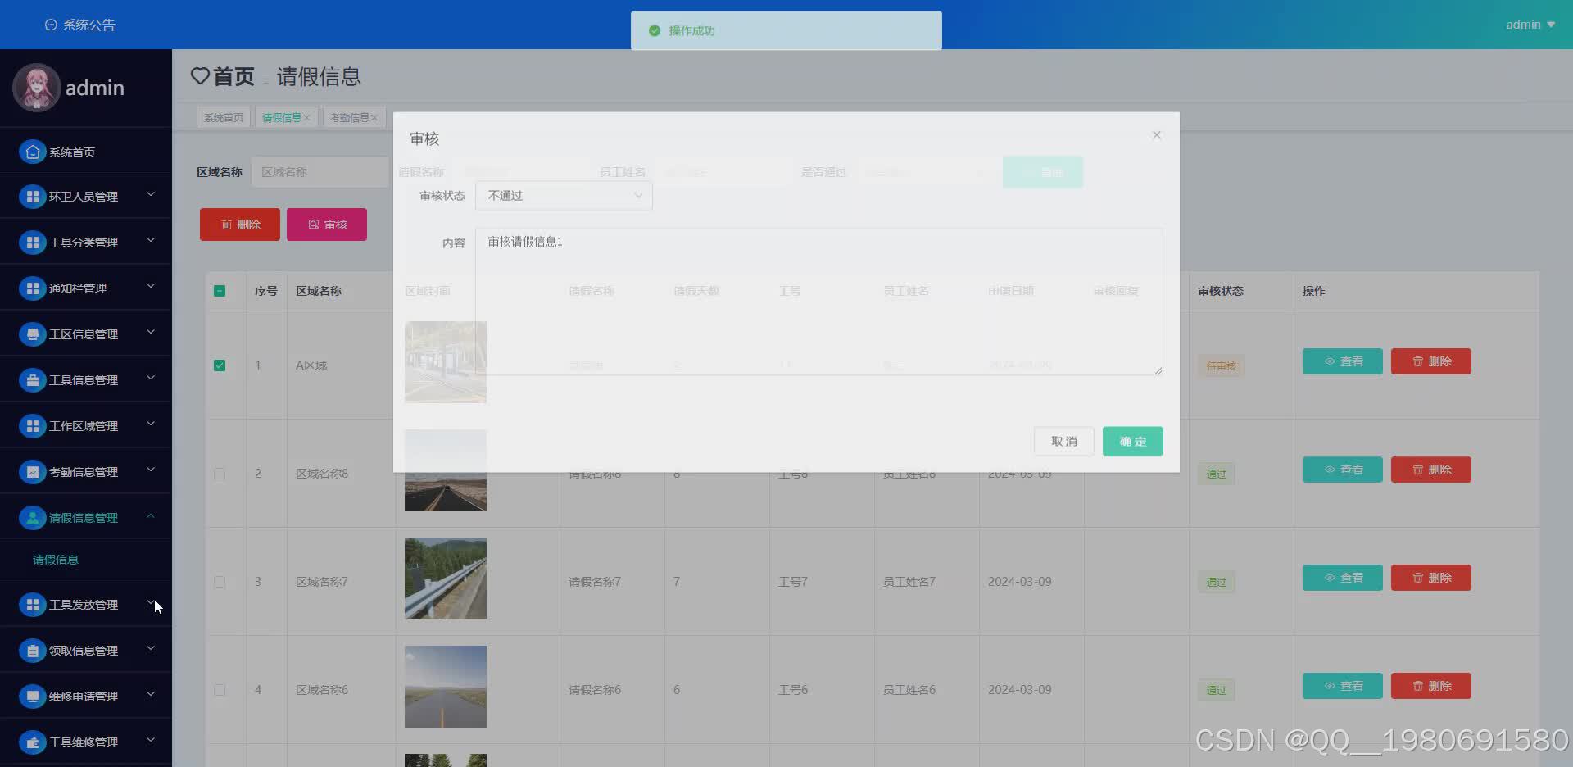
Task: Click the 确定 button in dialog
Action: [x=1133, y=442]
